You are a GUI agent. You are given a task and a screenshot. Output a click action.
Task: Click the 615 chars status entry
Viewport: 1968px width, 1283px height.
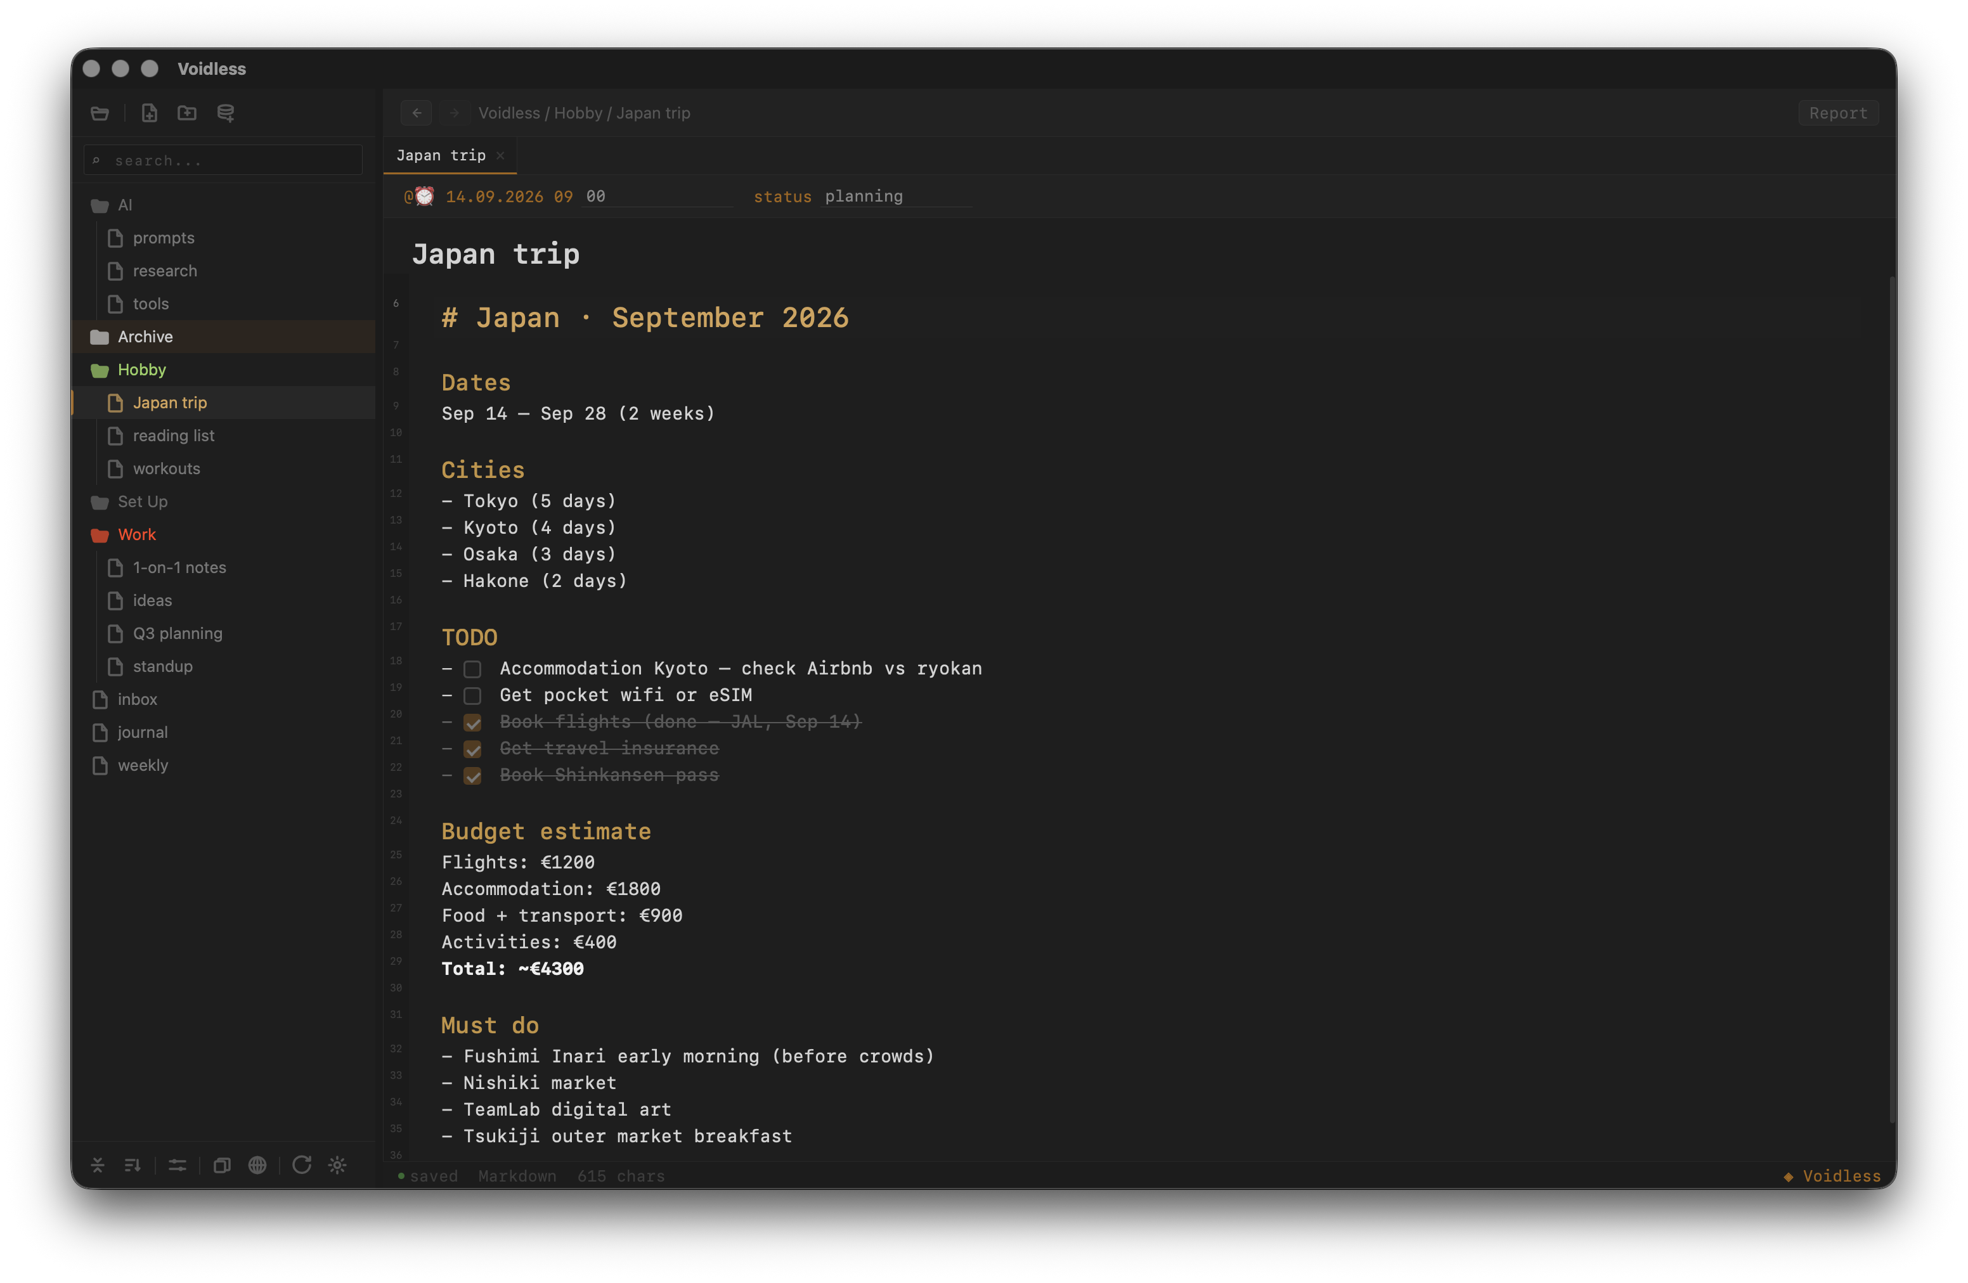pos(621,1175)
